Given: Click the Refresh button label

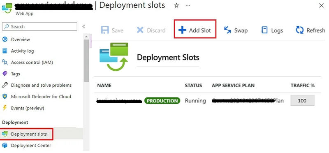Looking at the screenshot, I should click(x=316, y=30).
